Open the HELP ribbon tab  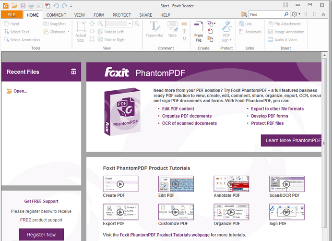click(165, 15)
